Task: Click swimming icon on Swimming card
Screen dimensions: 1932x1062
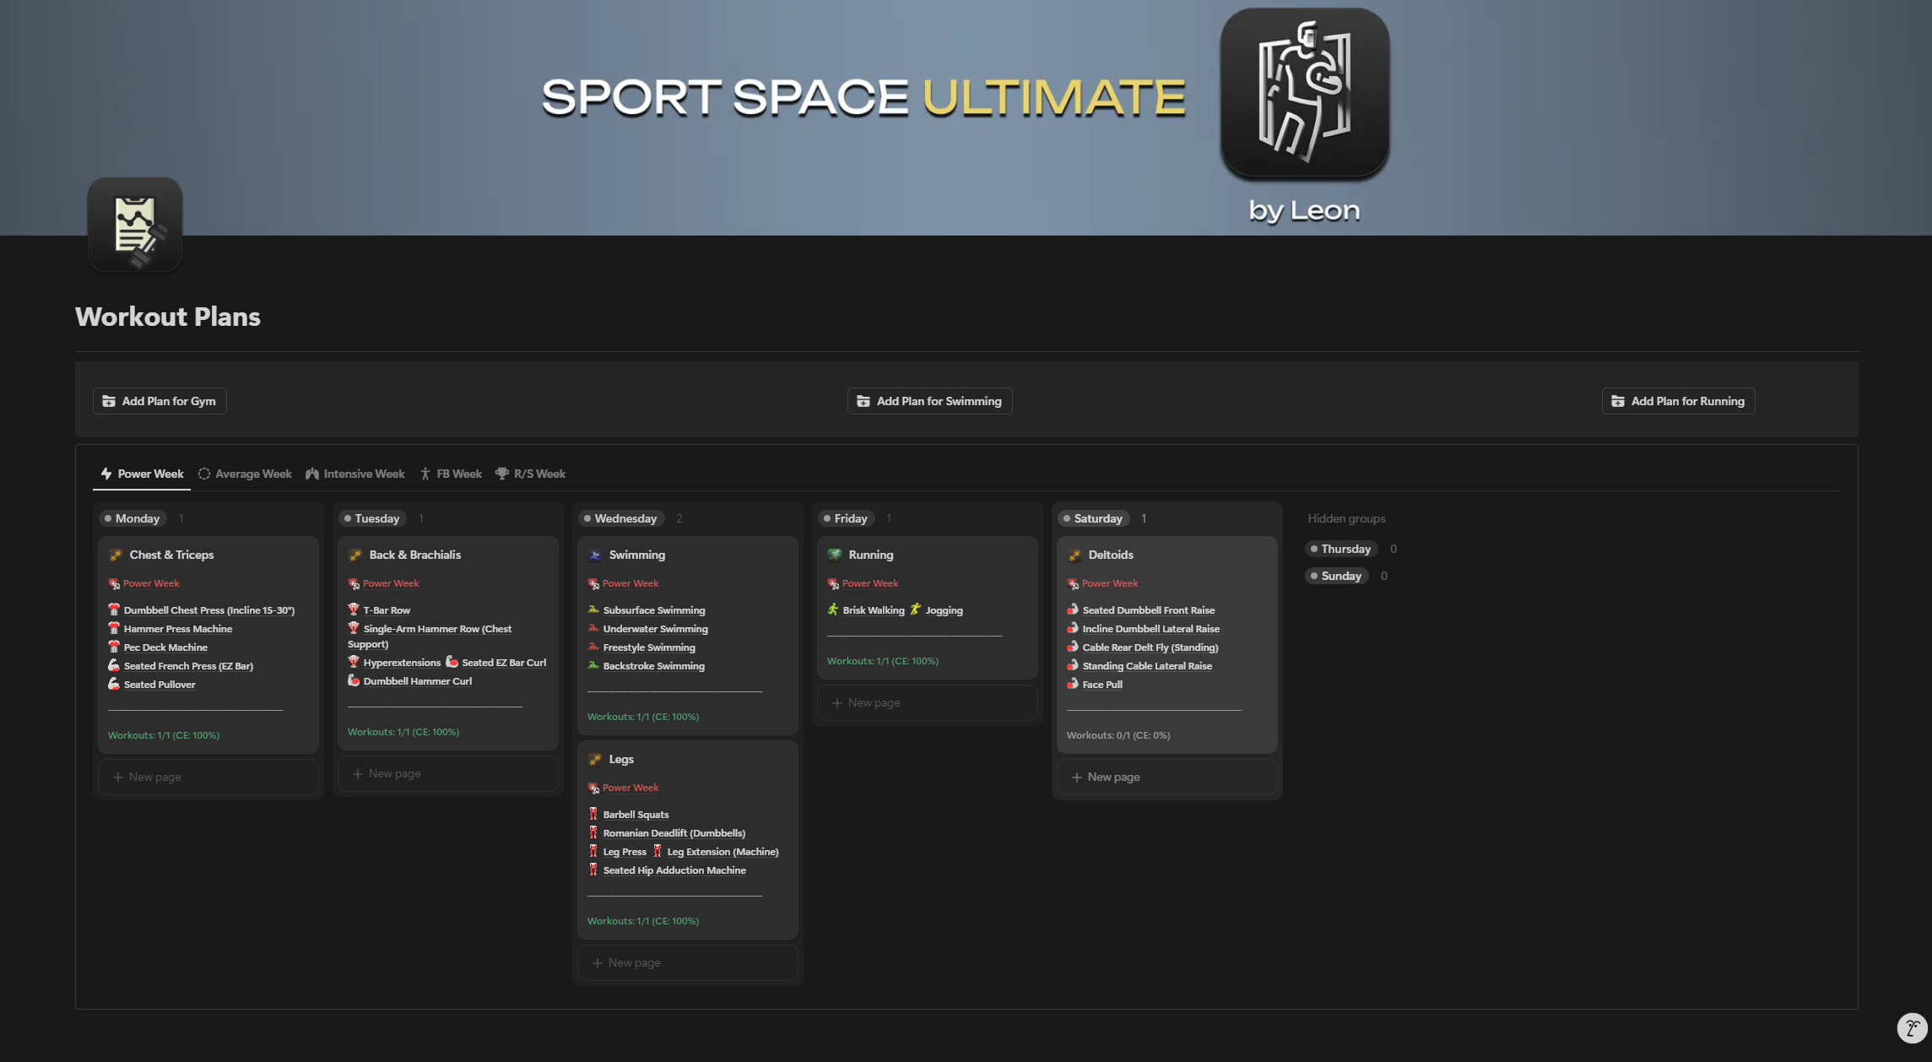Action: point(595,555)
